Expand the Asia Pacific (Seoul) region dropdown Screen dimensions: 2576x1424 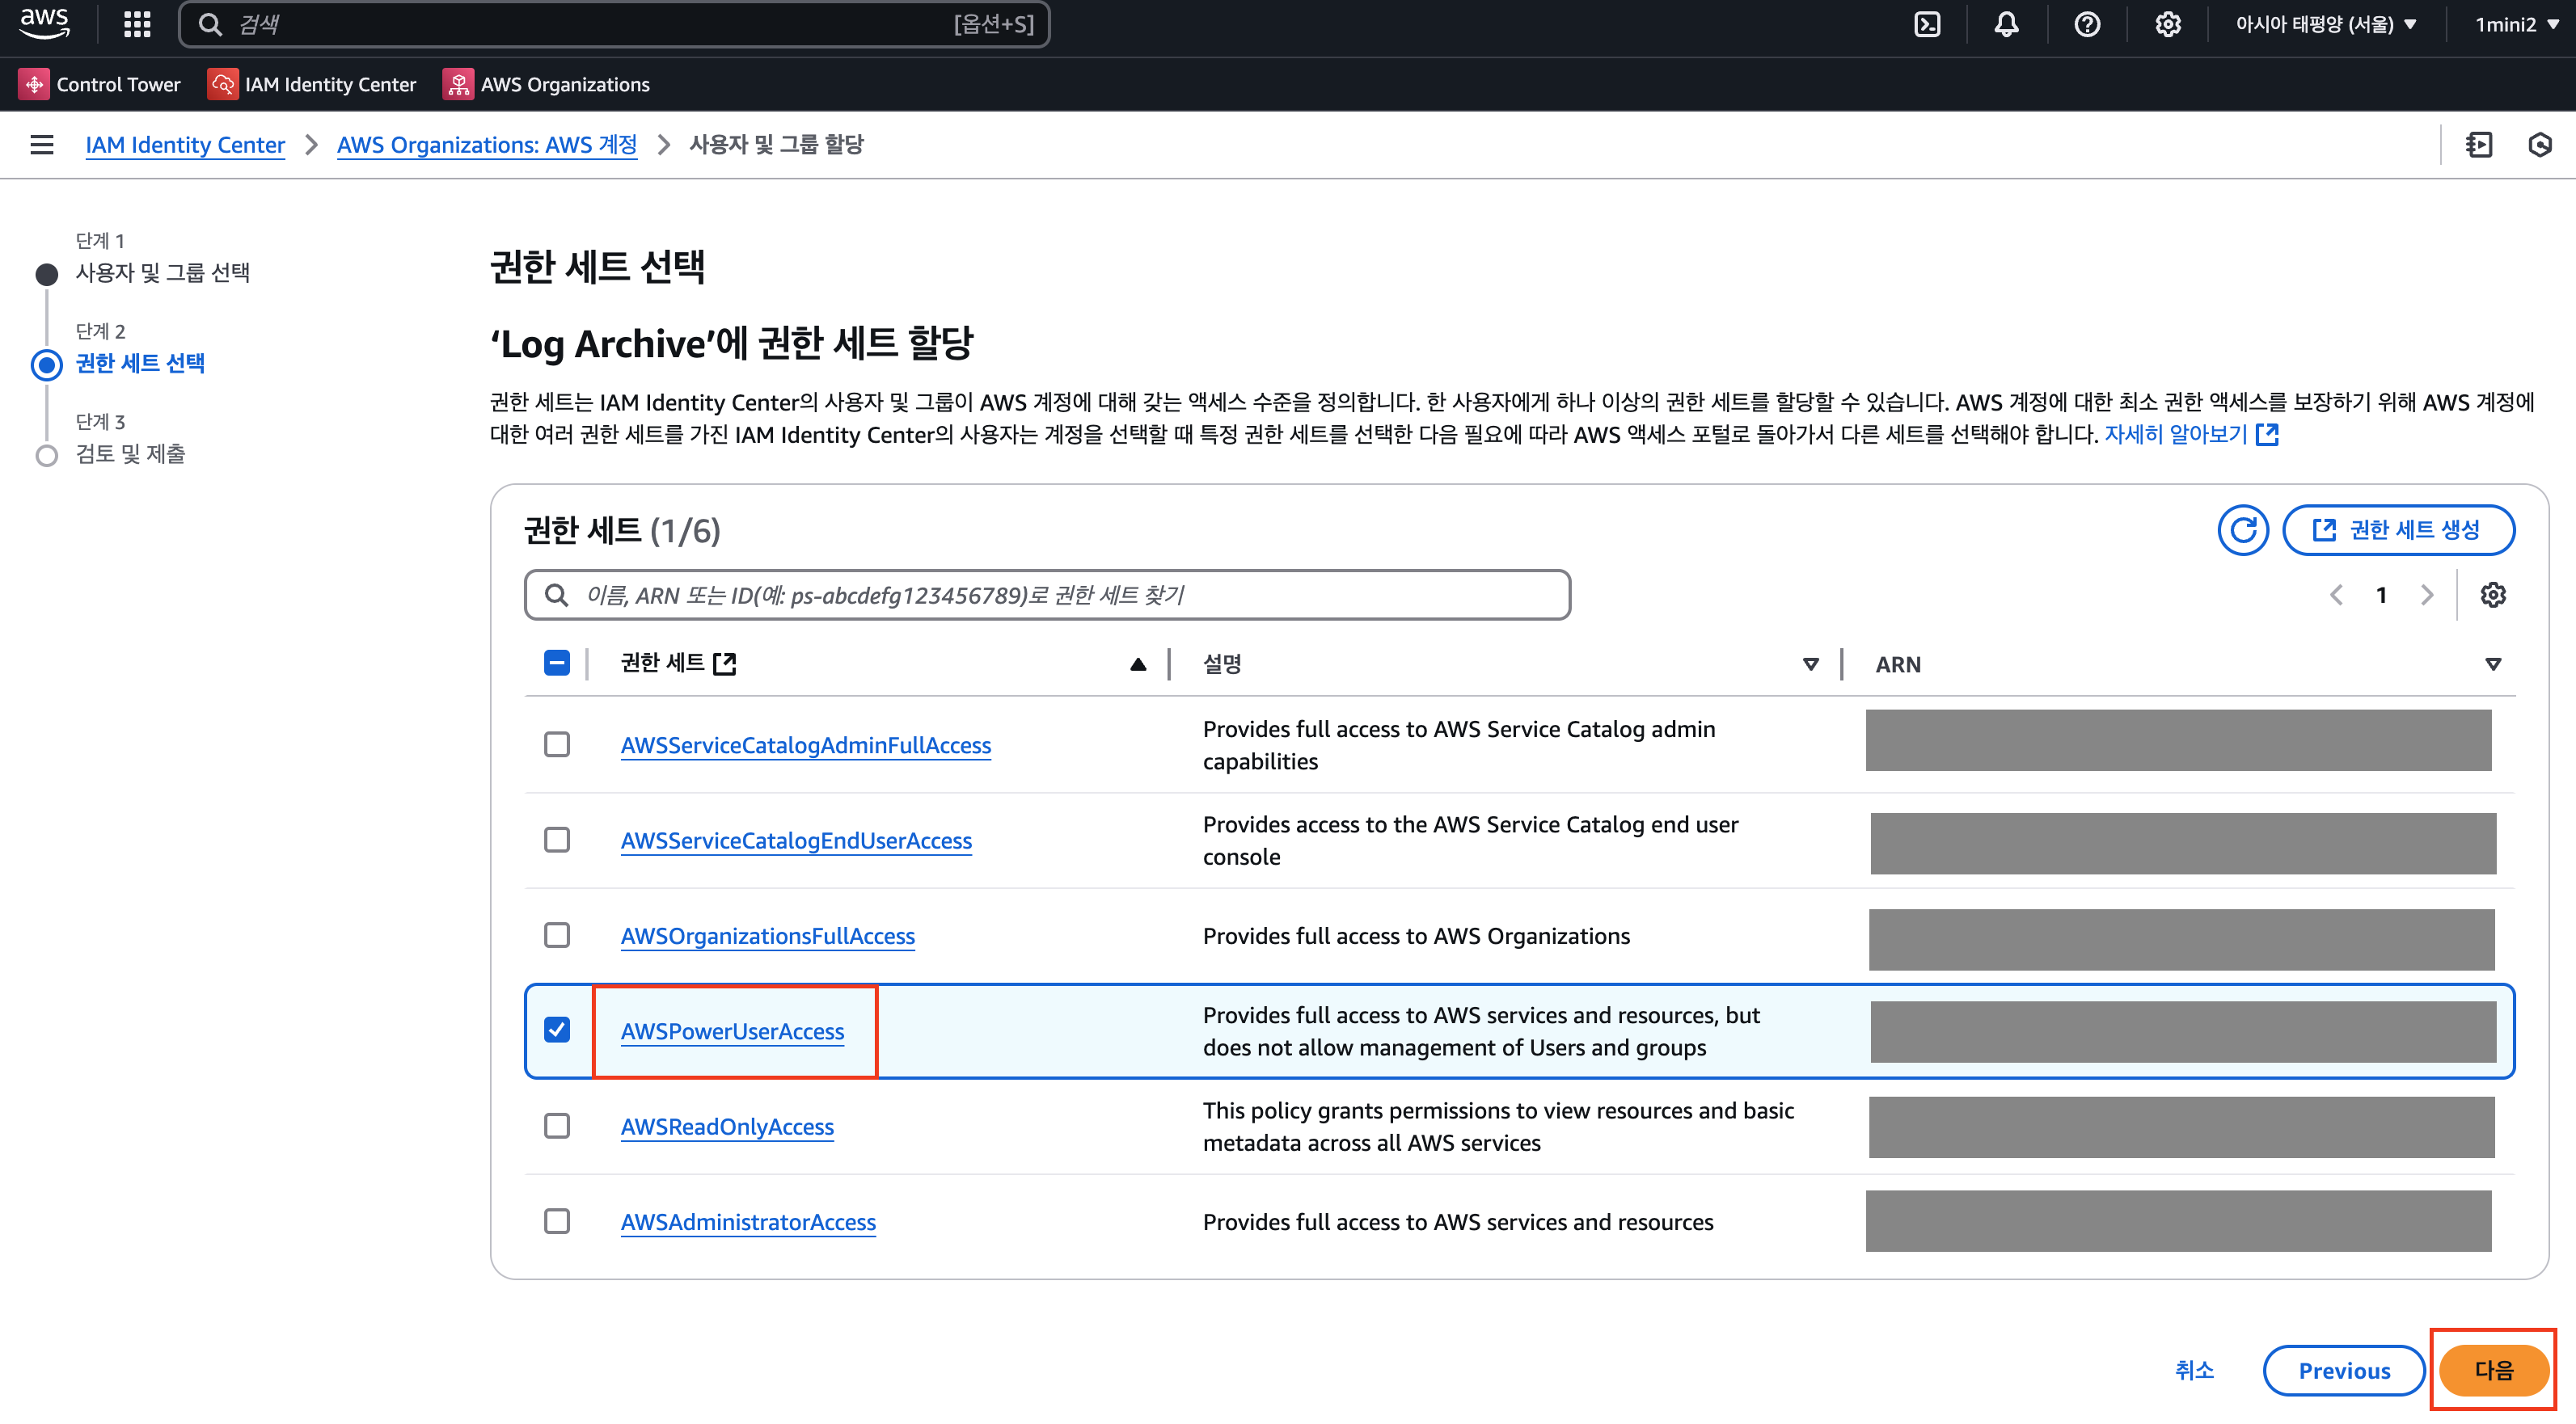pyautogui.click(x=2325, y=24)
